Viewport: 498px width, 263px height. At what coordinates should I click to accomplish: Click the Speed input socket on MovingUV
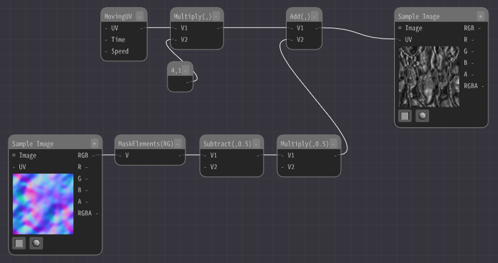106,51
